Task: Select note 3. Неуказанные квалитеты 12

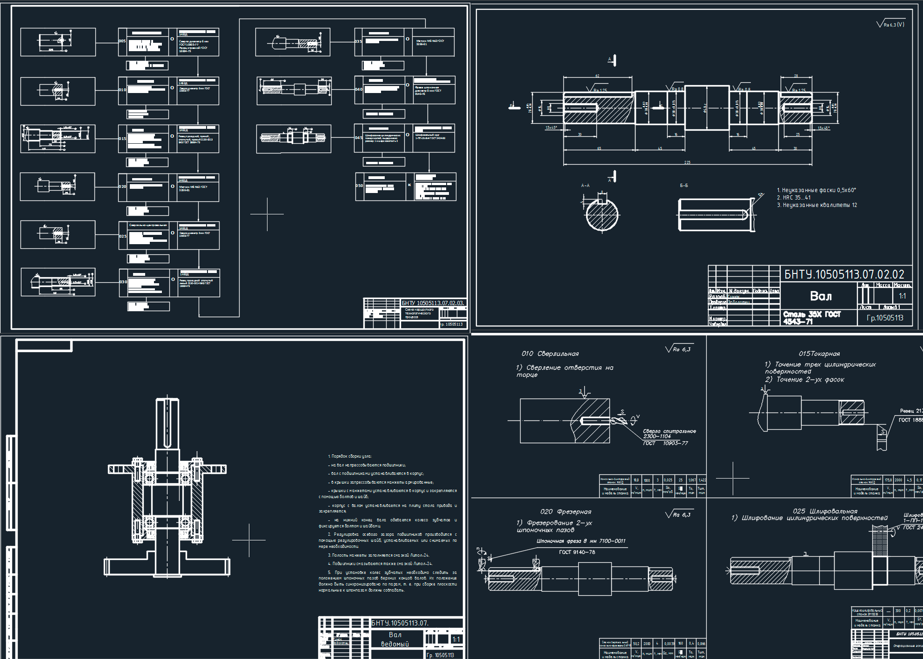Action: (816, 205)
